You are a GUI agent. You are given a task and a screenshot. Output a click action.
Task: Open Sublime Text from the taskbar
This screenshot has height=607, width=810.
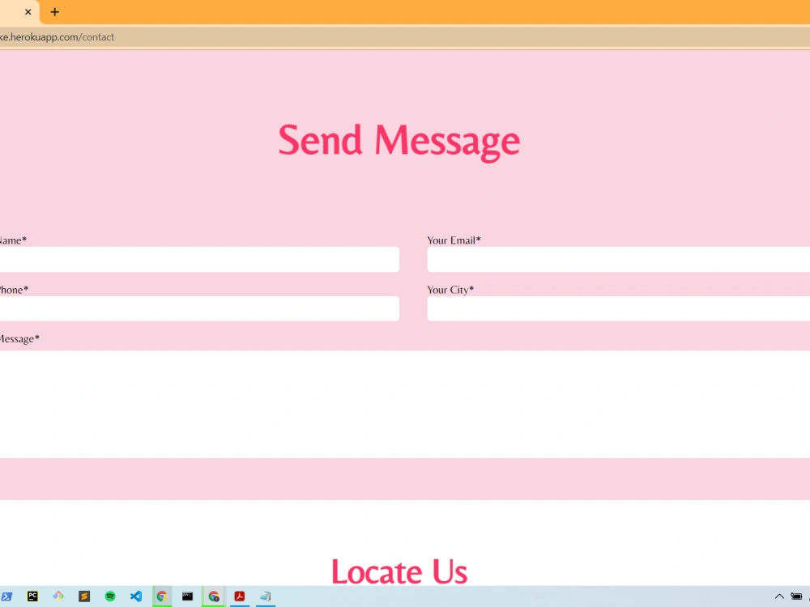click(84, 596)
